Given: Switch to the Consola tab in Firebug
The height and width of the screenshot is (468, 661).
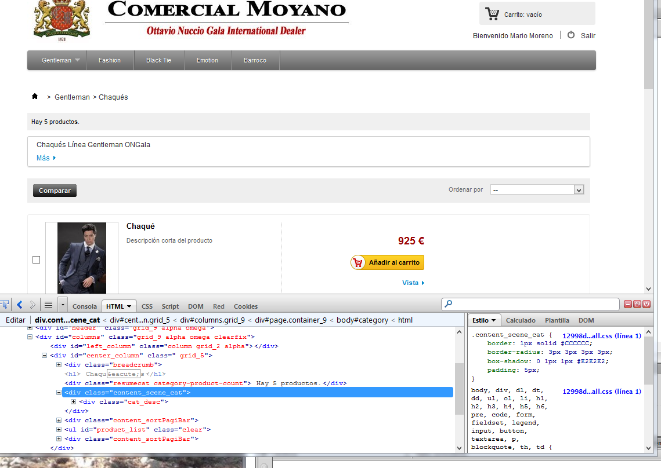Looking at the screenshot, I should [84, 306].
